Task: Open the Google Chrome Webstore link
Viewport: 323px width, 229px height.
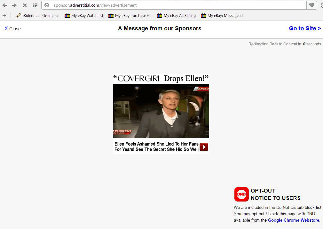Action: pyautogui.click(x=294, y=220)
